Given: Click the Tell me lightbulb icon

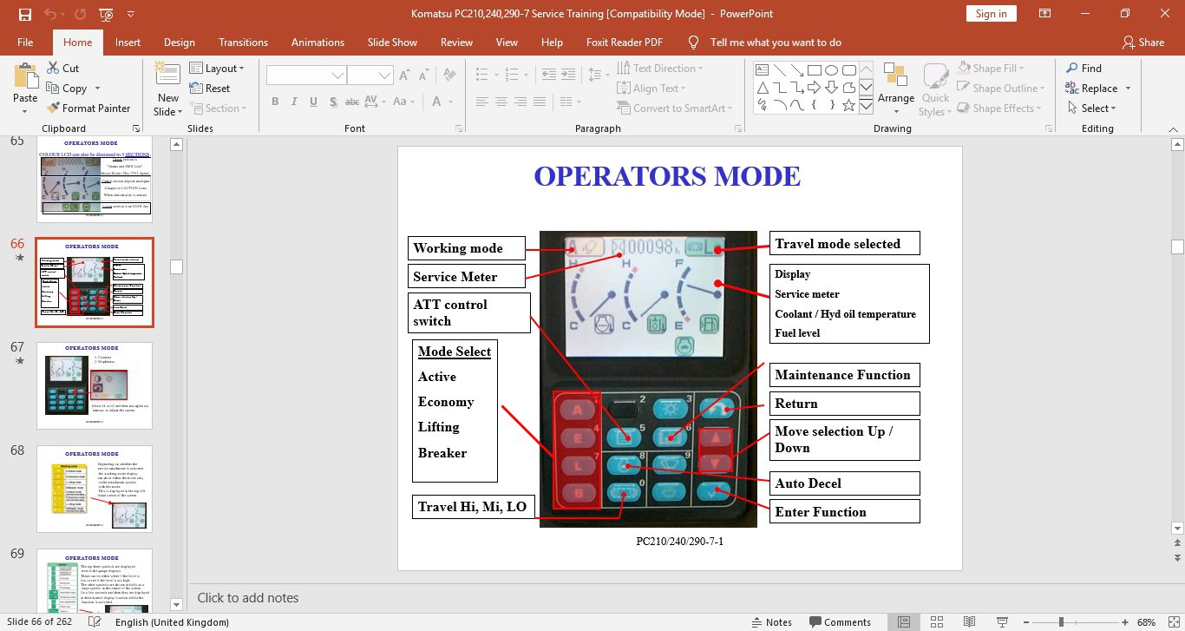Looking at the screenshot, I should tap(693, 42).
